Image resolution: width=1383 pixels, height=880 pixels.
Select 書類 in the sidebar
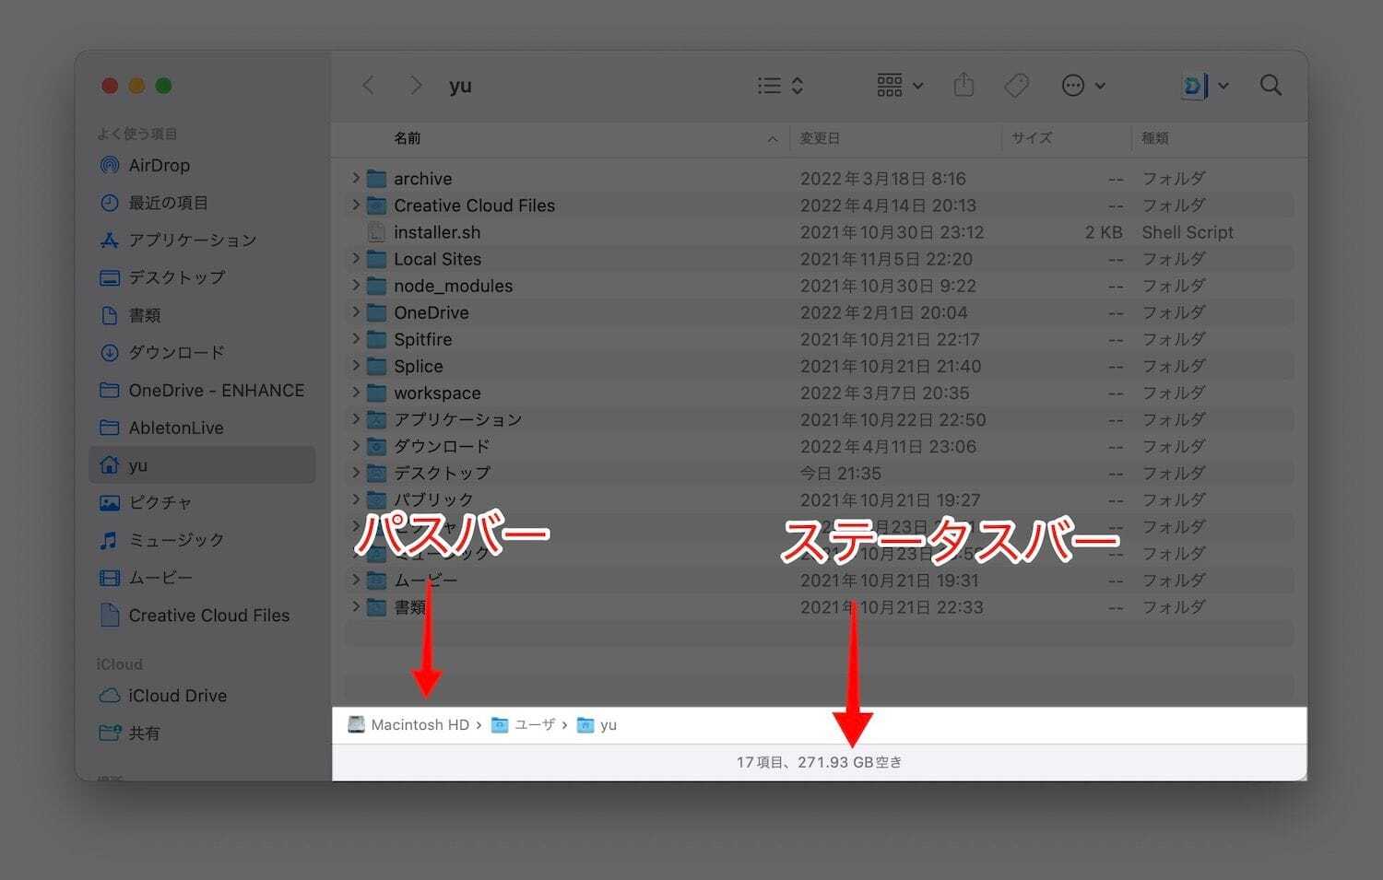click(202, 315)
